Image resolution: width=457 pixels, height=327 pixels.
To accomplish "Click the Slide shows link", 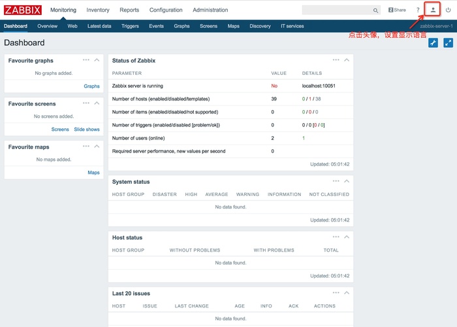I will pyautogui.click(x=87, y=129).
